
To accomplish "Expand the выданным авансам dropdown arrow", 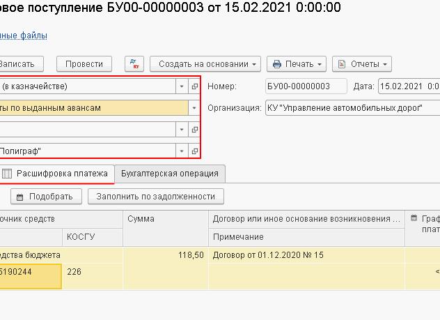I will [x=194, y=108].
